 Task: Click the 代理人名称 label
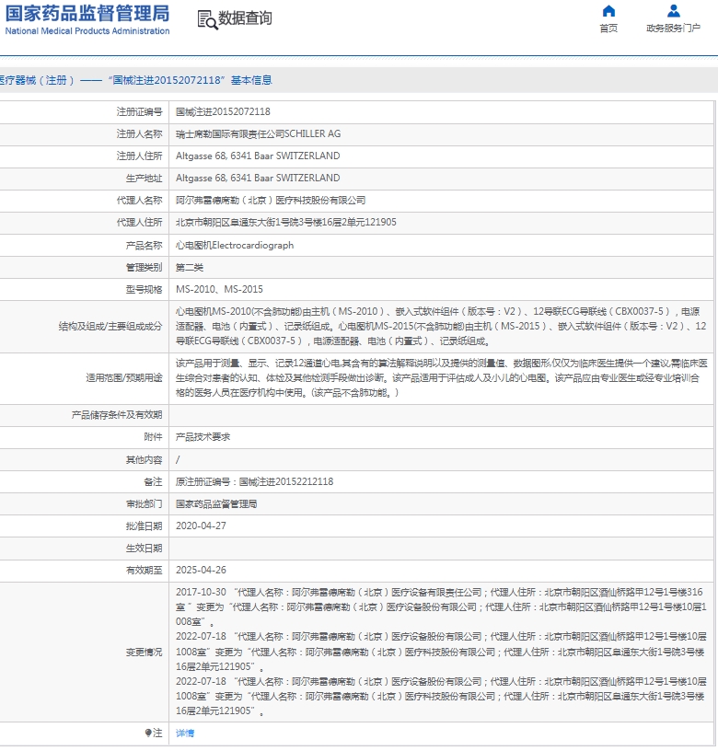[x=139, y=201]
